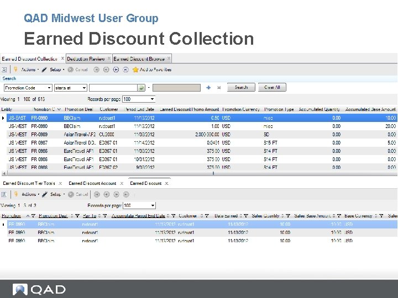Image resolution: width=398 pixels, height=298 pixels.
Task: Go to last page icon in lower toolbar
Action: coord(126,194)
